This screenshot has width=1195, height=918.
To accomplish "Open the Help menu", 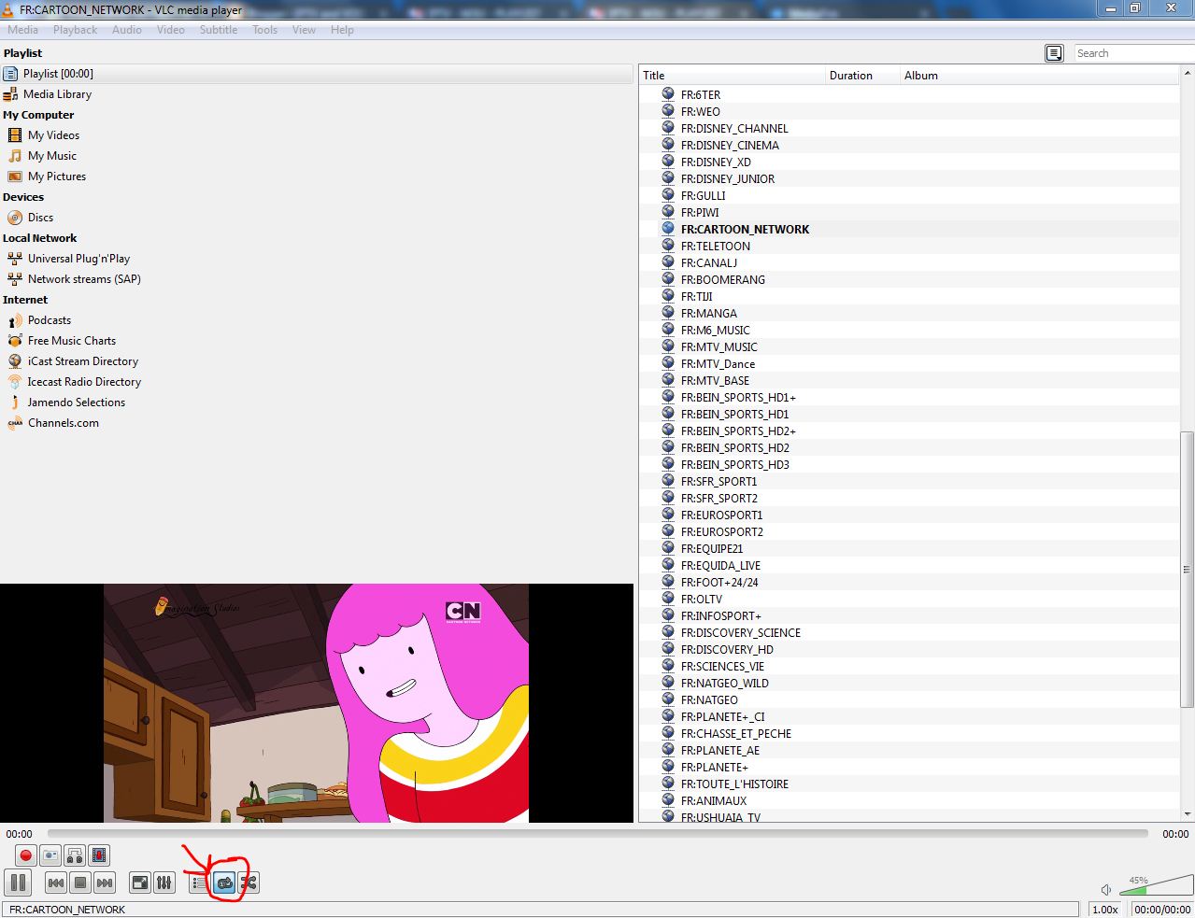I will [x=342, y=30].
